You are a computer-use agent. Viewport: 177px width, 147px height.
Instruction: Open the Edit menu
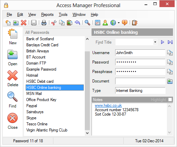pyautogui.click(x=20, y=15)
